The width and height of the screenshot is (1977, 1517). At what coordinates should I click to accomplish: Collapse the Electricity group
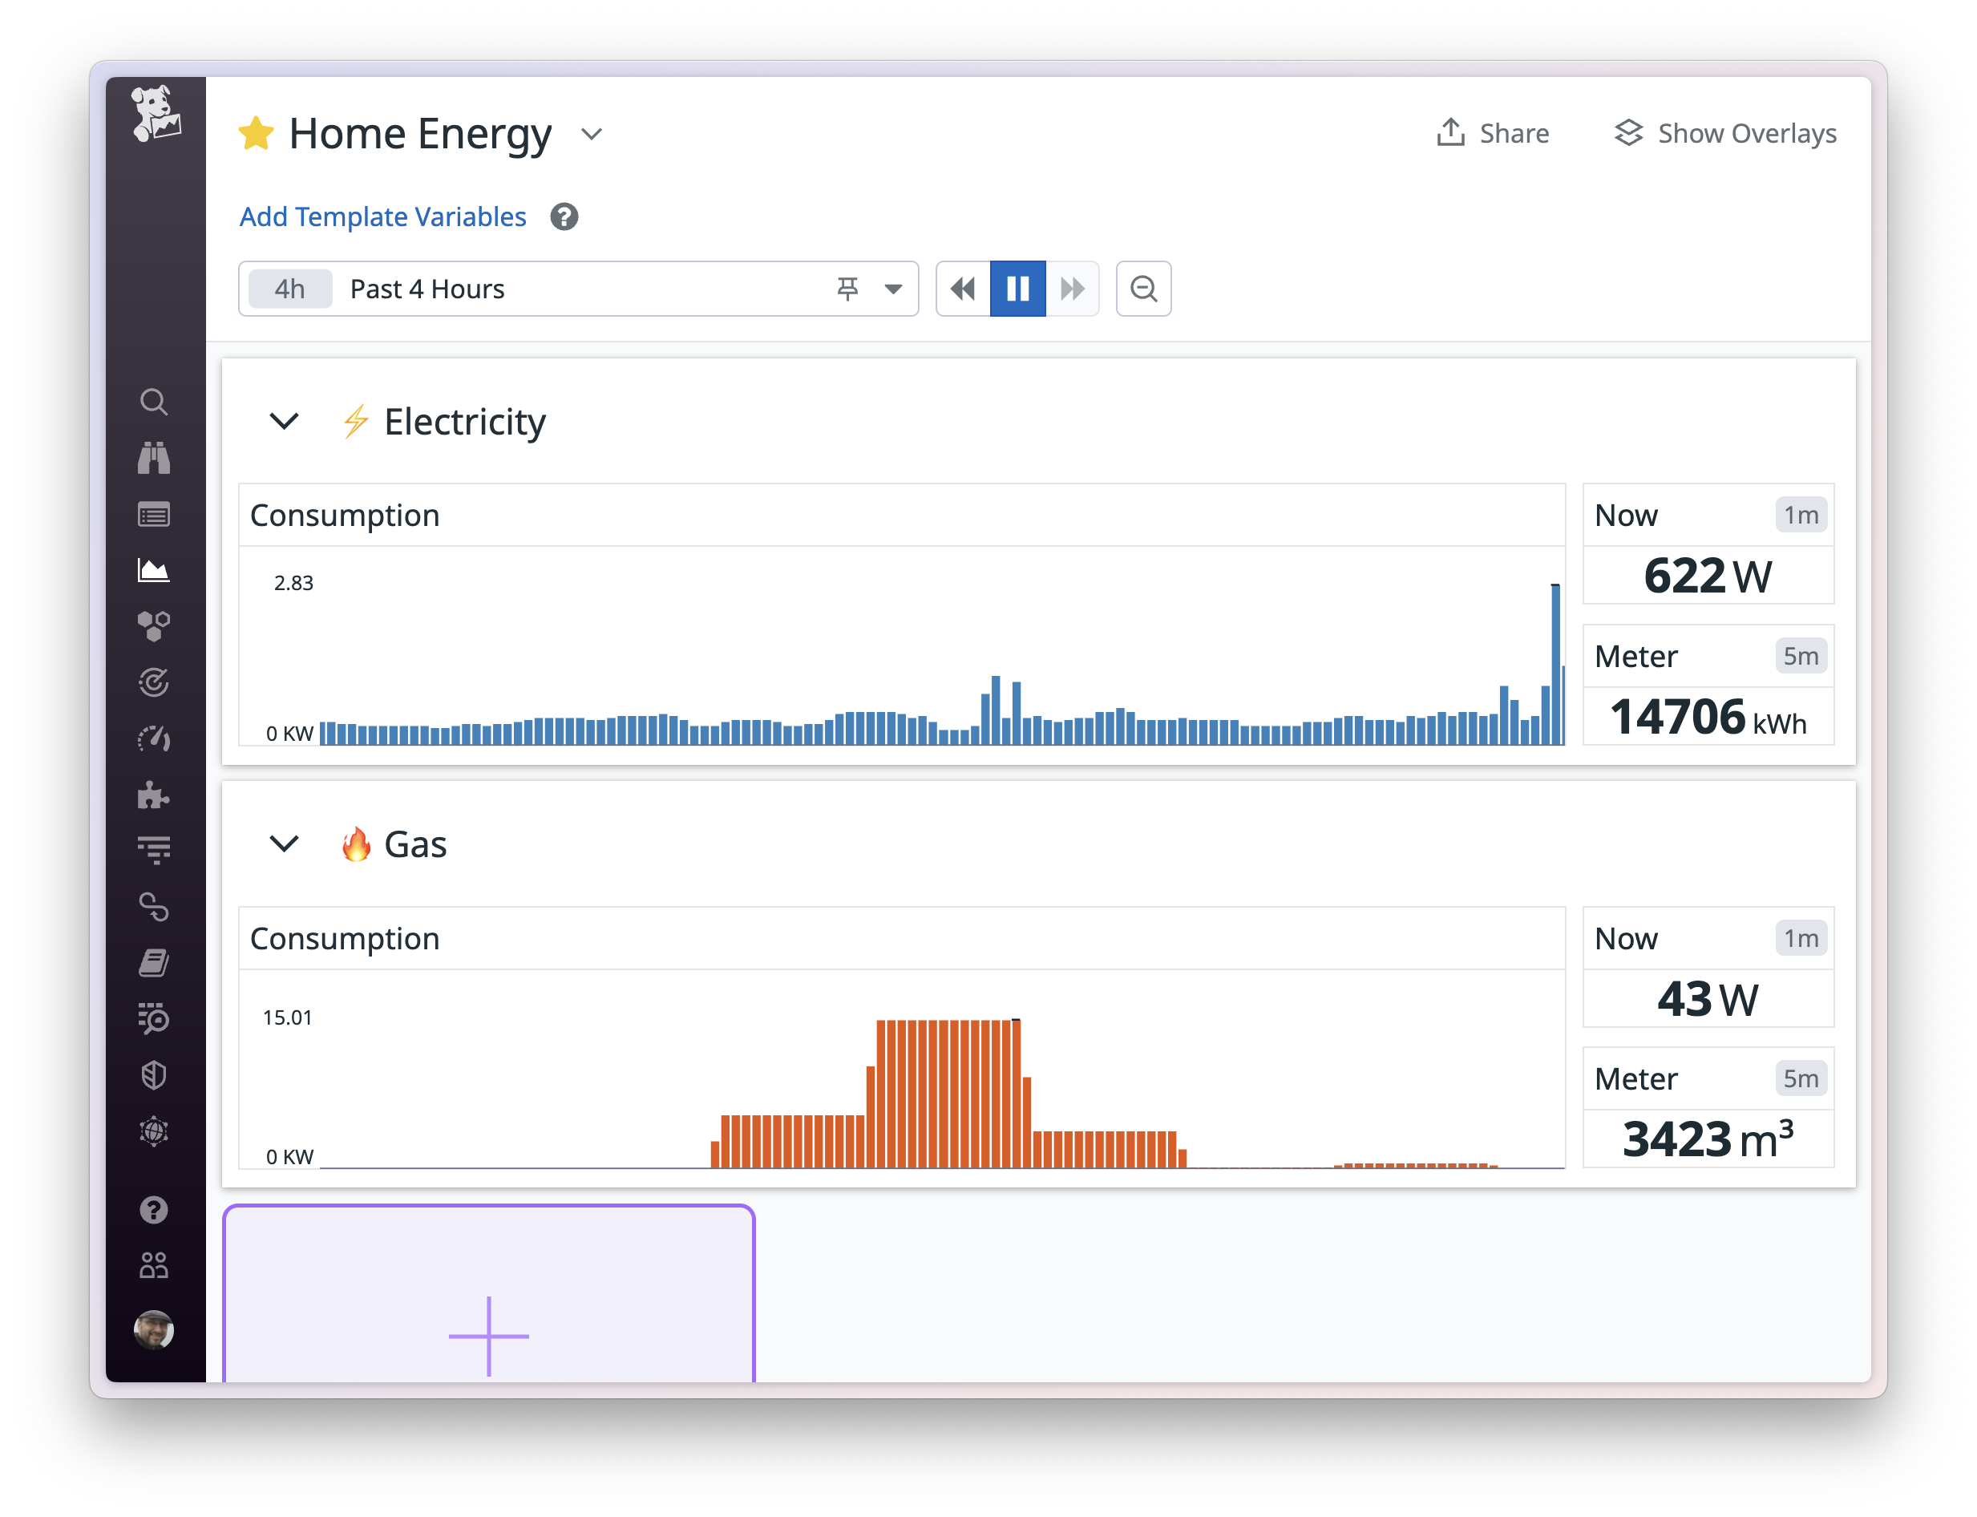(x=285, y=421)
